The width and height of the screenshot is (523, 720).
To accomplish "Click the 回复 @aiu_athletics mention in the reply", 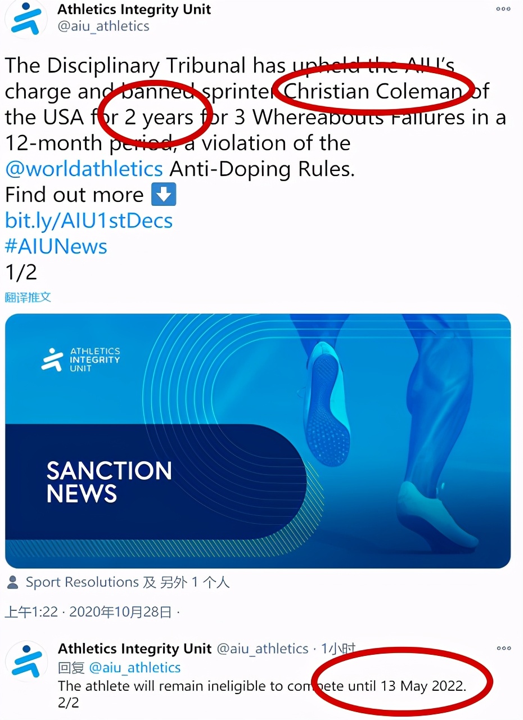I will tap(135, 668).
